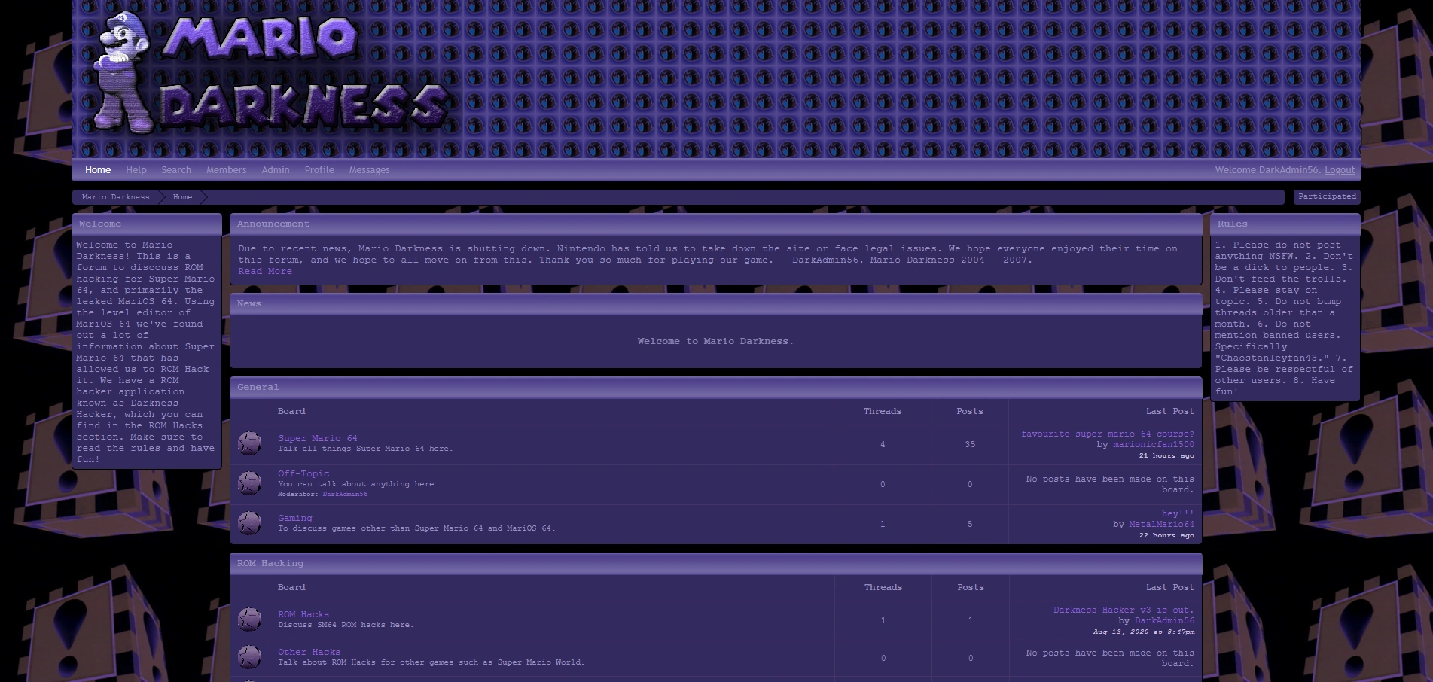Click 'Discuss SM64 ROM hacks here.' description
1433x682 pixels.
click(346, 625)
